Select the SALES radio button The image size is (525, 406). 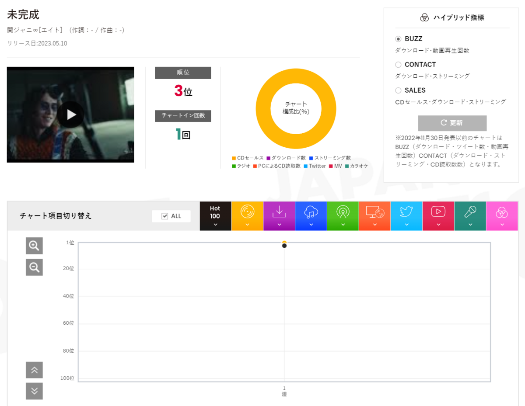click(x=398, y=90)
